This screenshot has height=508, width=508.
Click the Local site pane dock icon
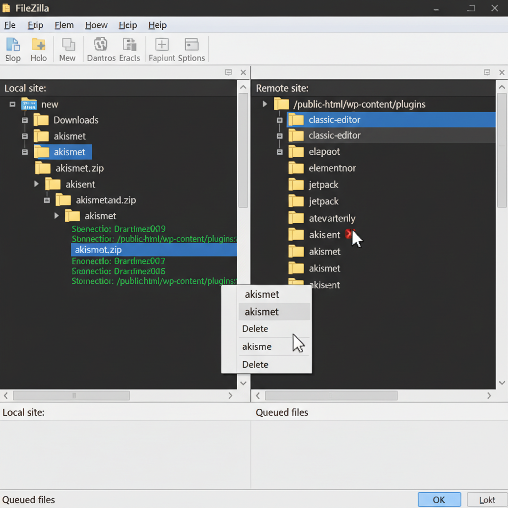point(228,72)
